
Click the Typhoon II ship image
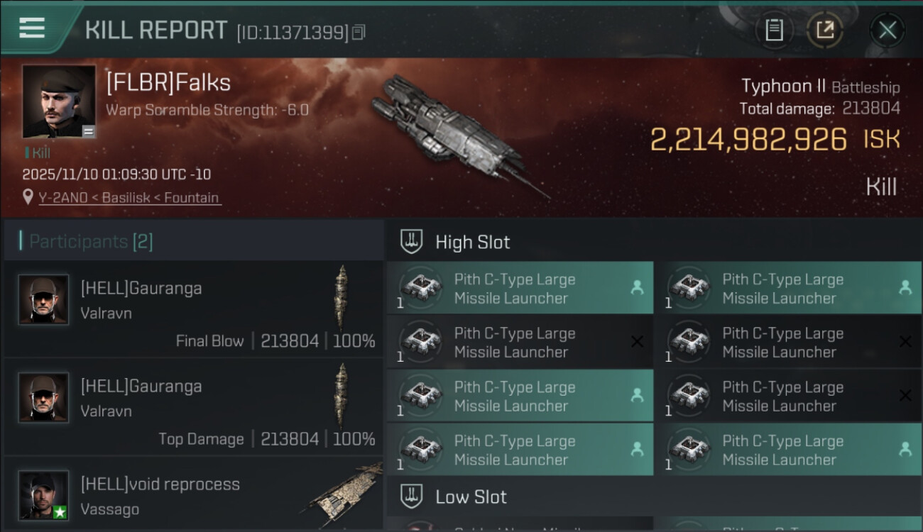tap(454, 135)
